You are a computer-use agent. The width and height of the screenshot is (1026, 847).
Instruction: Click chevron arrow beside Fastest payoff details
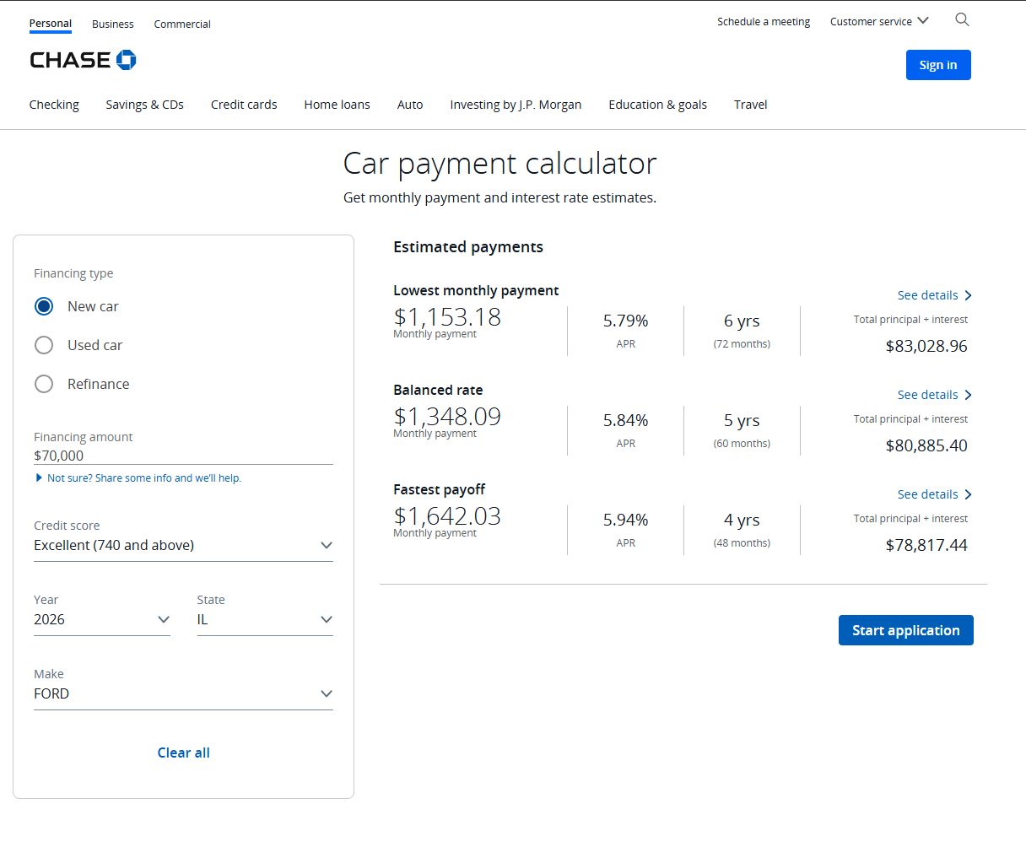coord(968,494)
